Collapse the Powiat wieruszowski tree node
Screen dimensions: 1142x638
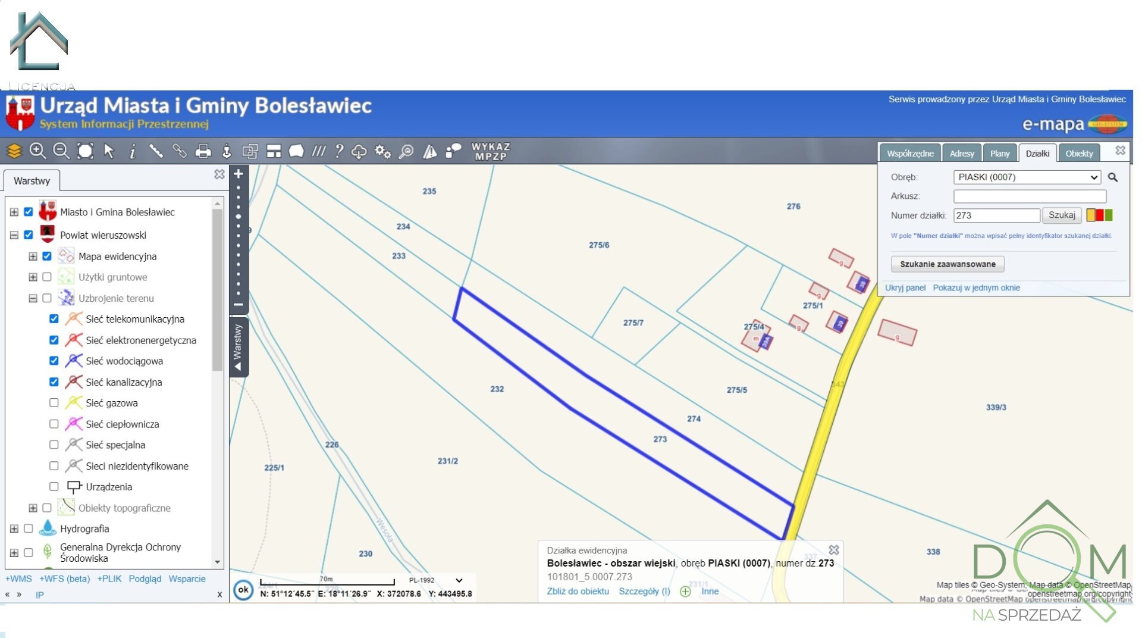click(x=14, y=235)
